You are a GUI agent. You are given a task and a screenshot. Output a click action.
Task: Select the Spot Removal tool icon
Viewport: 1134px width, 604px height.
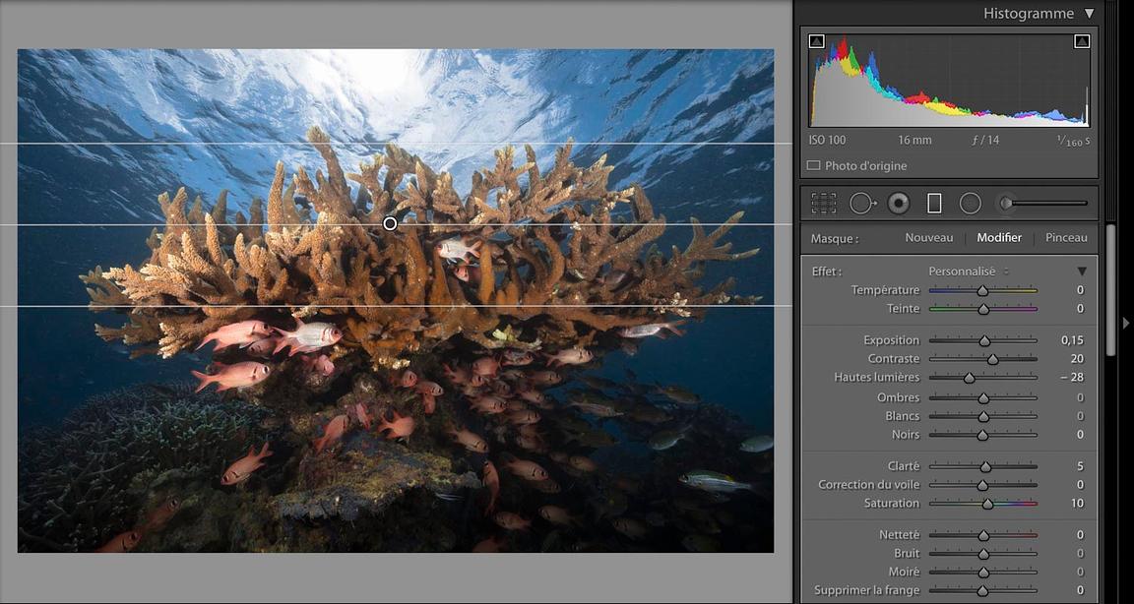point(860,204)
